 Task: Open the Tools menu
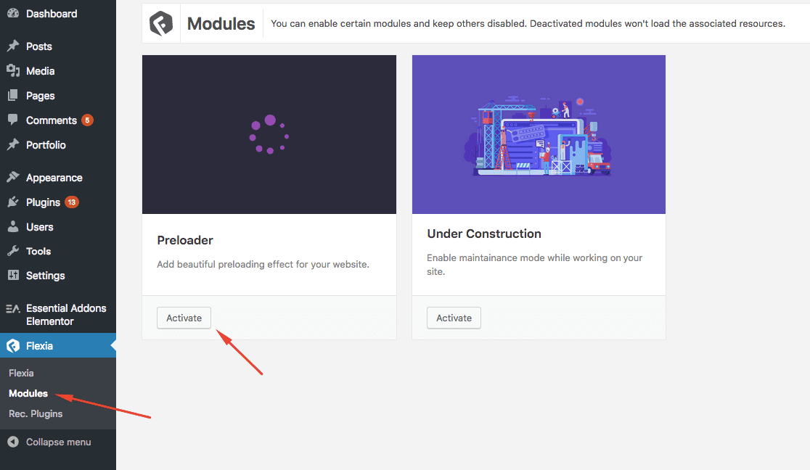(x=38, y=251)
